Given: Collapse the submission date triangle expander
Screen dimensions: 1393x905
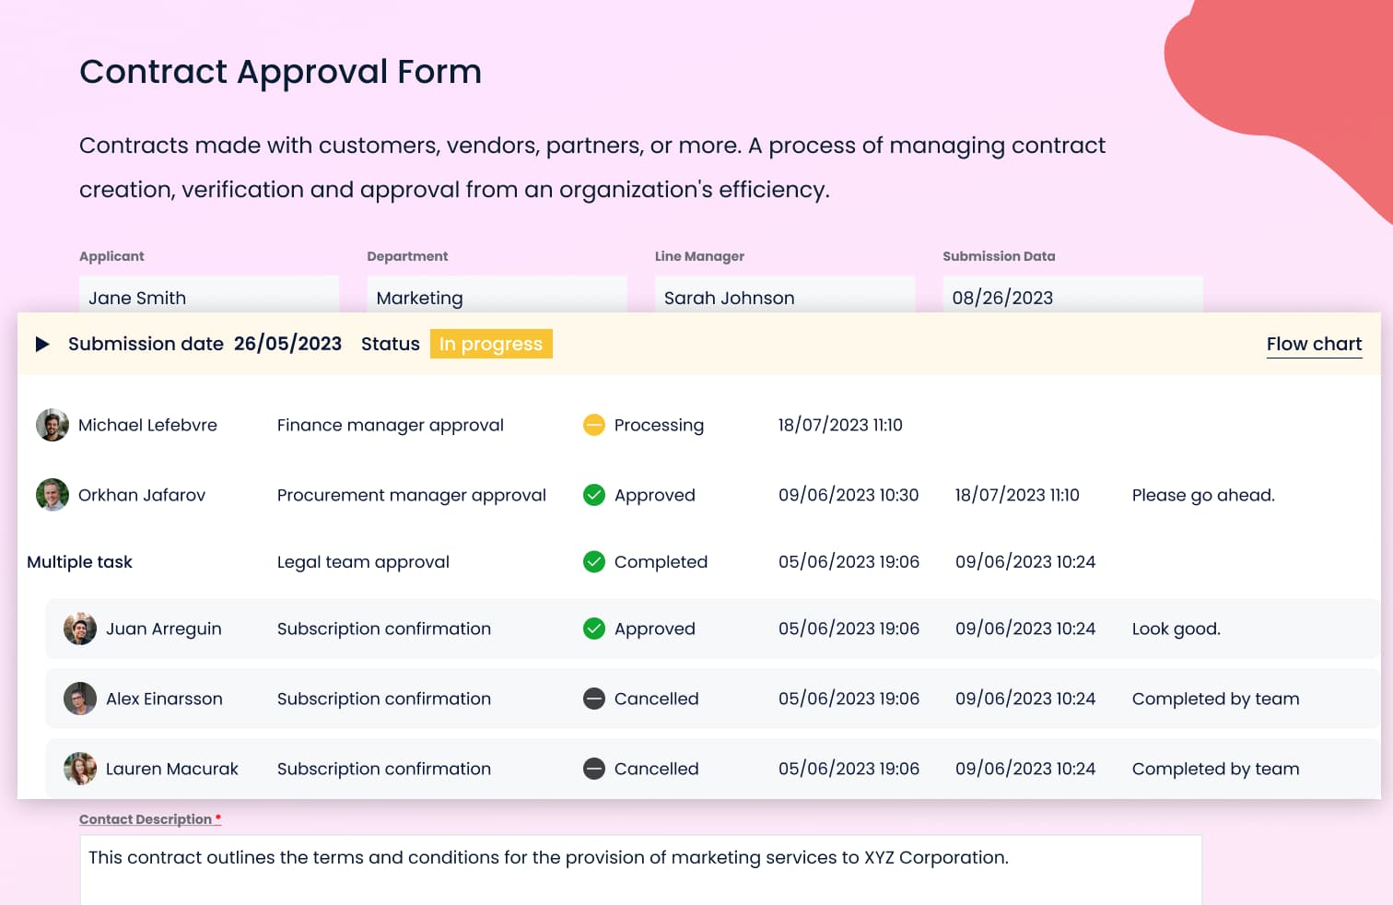Looking at the screenshot, I should click(42, 344).
